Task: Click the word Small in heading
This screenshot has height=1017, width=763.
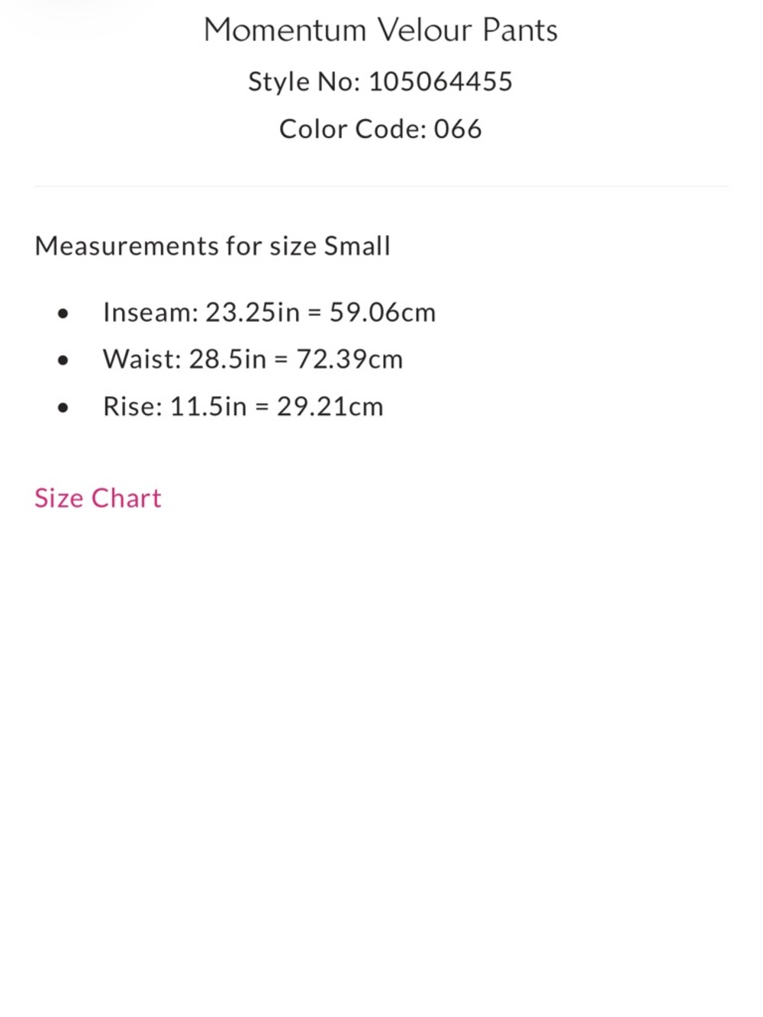Action: tap(357, 246)
